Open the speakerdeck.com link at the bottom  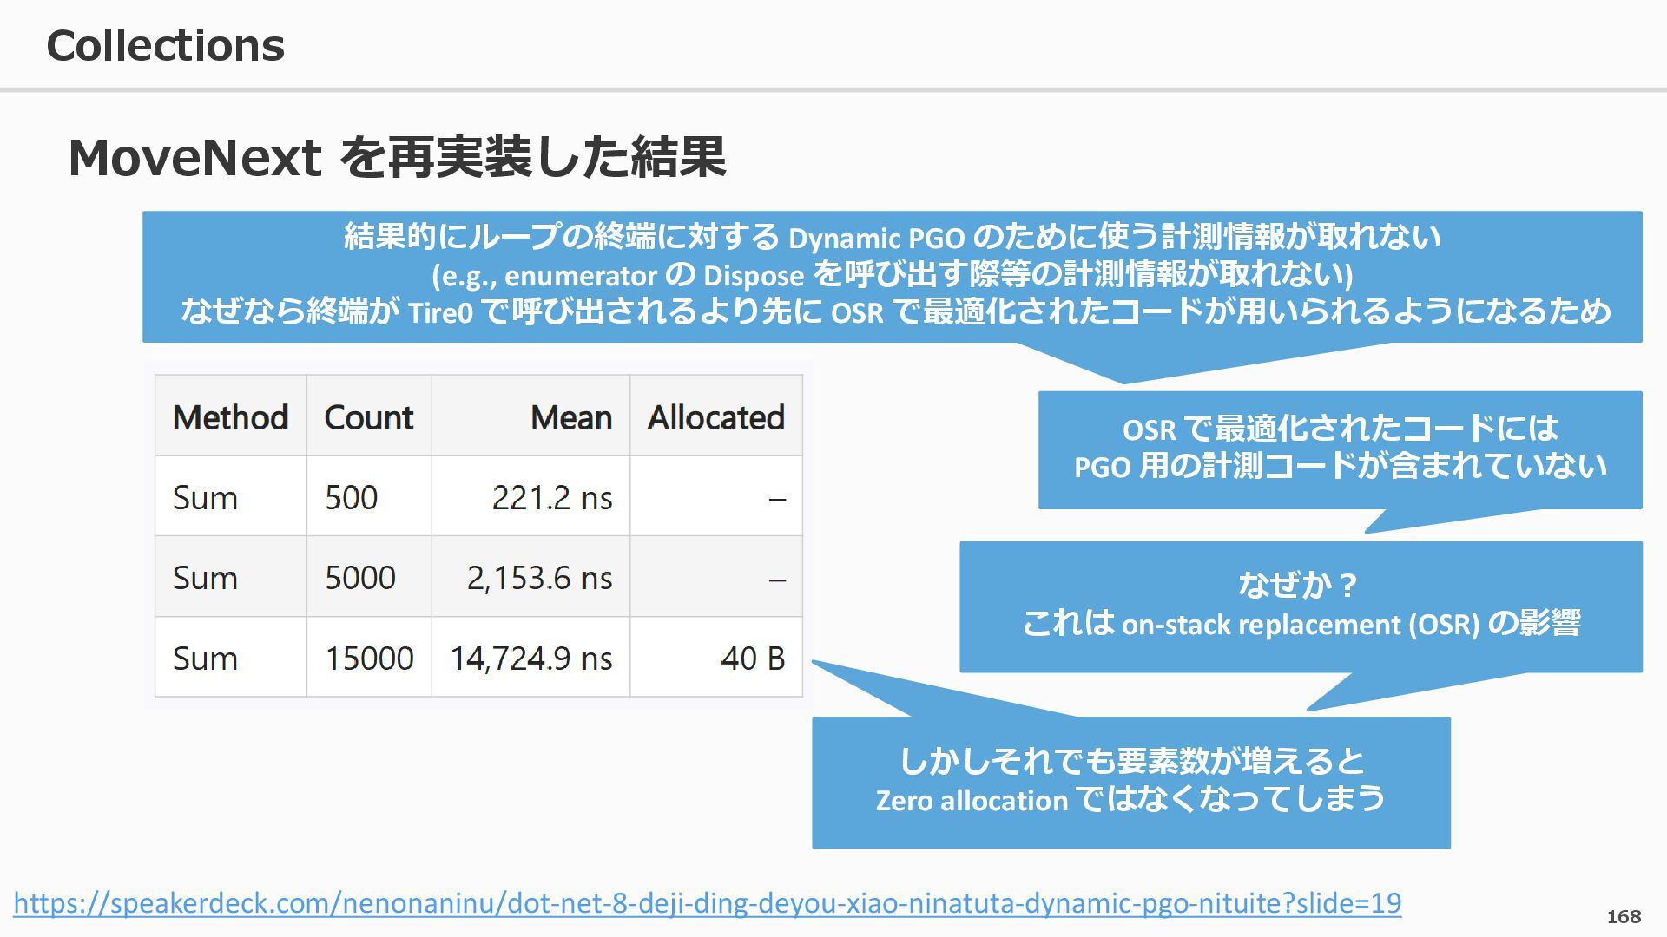tap(707, 903)
